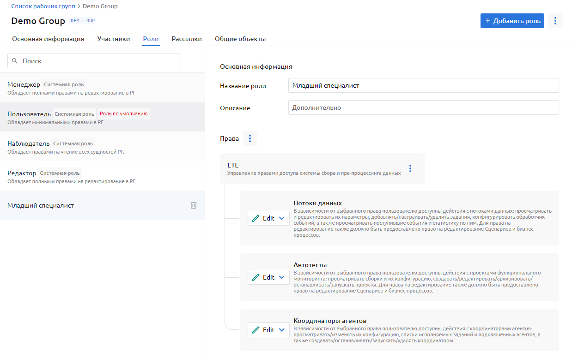
Task: Focus the Поиск roles search field
Action: 99,61
